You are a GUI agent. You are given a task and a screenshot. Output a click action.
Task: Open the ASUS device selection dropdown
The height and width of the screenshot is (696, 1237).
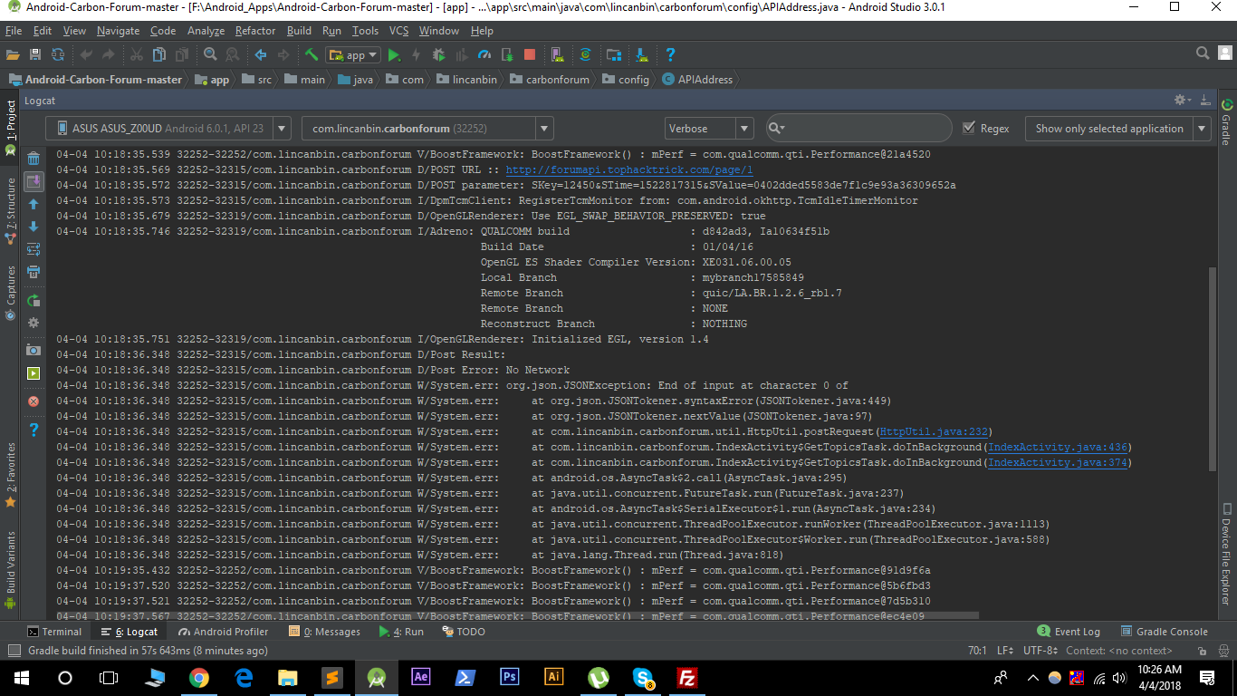click(168, 129)
